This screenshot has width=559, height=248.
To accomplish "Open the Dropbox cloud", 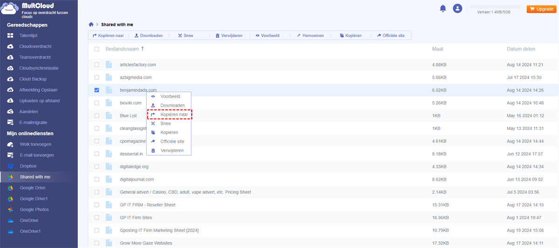I will click(28, 166).
